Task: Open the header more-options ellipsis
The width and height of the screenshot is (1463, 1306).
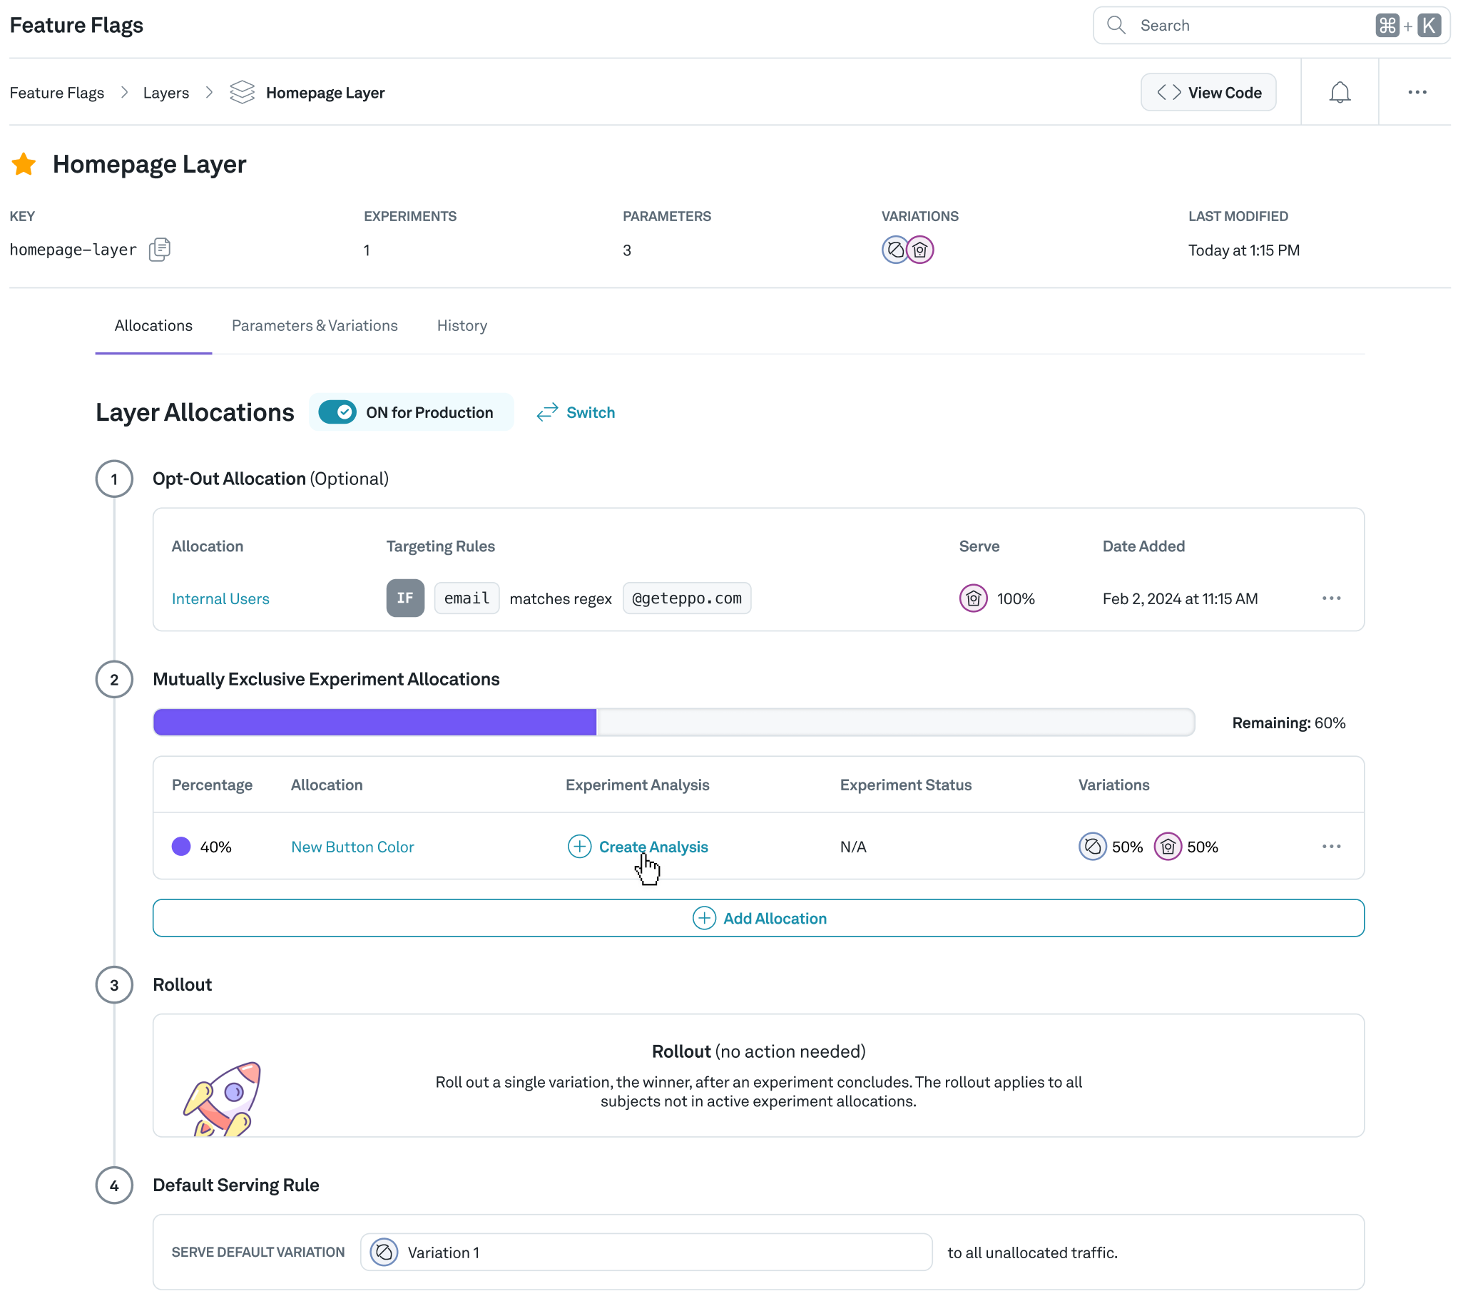Action: pos(1417,93)
